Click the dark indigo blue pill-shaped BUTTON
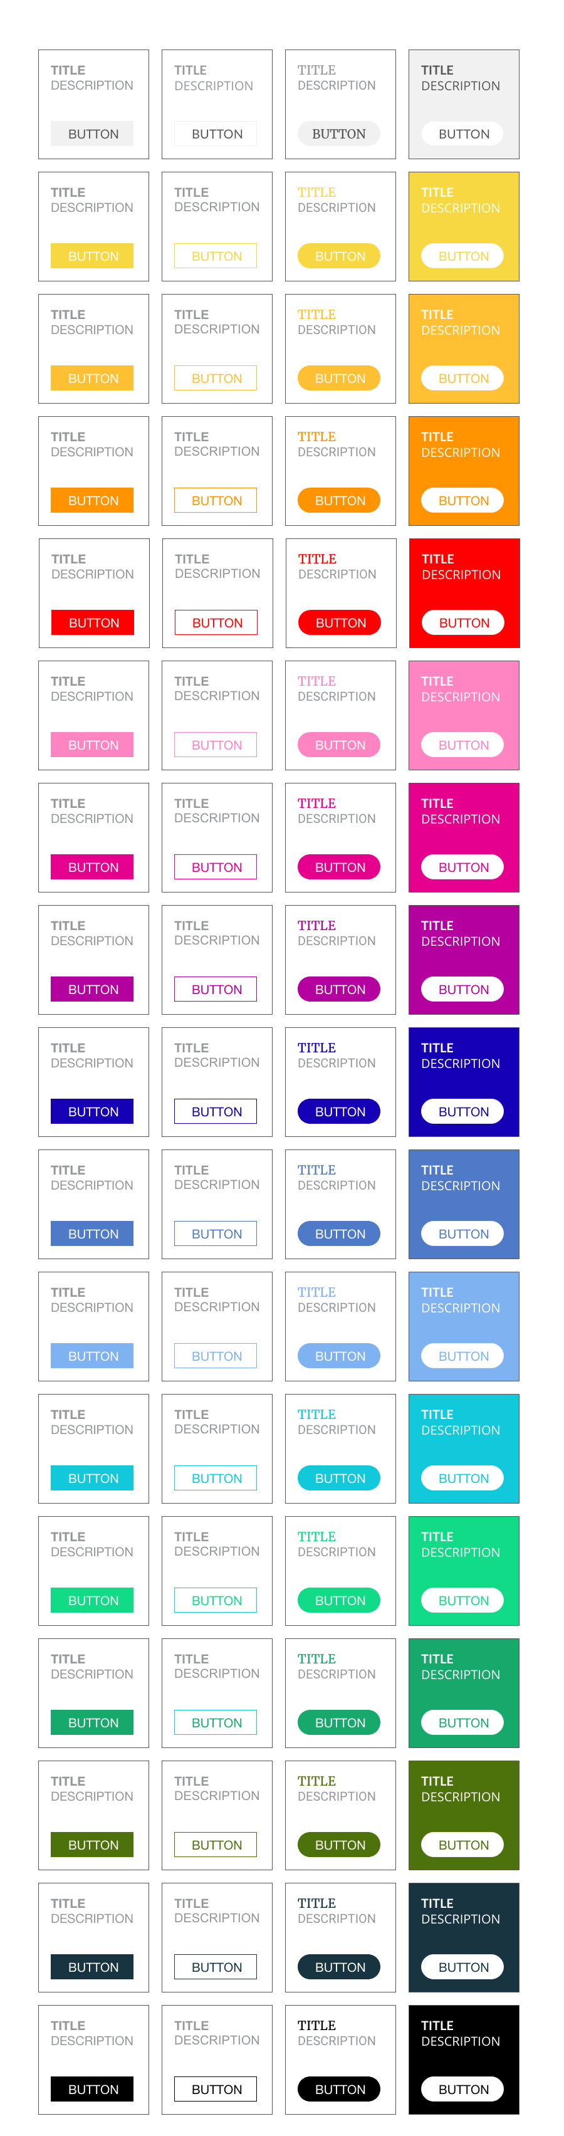This screenshot has height=2136, width=564. 339,1112
